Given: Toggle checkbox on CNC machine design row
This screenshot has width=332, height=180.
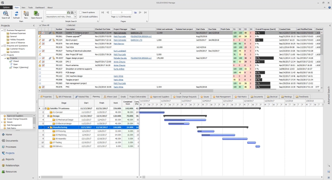Looking at the screenshot, I should [x=40, y=76].
